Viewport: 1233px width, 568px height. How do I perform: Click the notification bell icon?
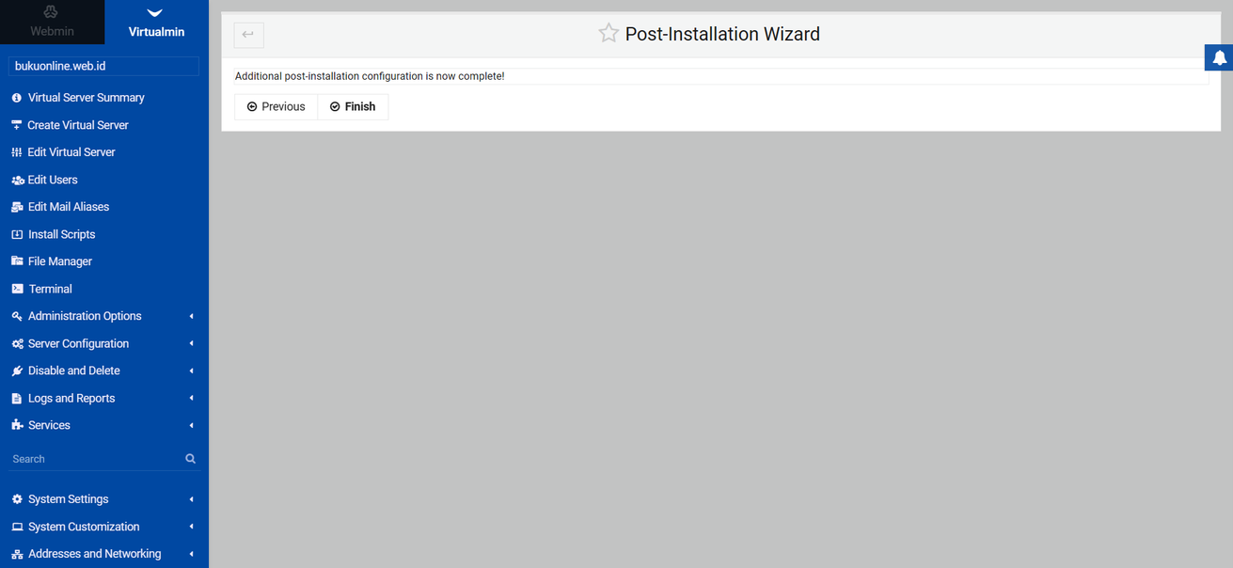(x=1218, y=57)
